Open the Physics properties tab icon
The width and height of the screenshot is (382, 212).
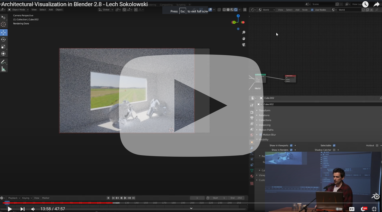click(x=252, y=159)
